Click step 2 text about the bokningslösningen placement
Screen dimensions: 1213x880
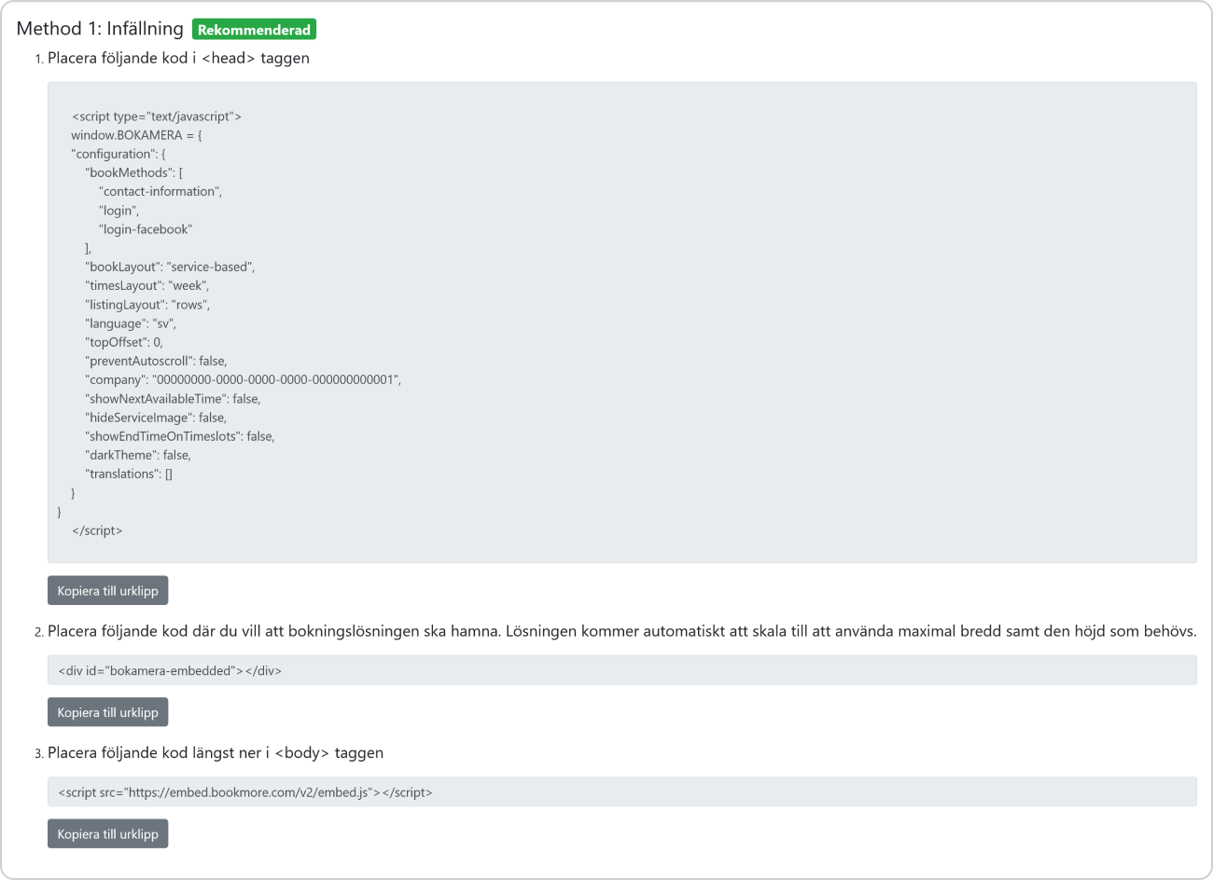point(622,631)
